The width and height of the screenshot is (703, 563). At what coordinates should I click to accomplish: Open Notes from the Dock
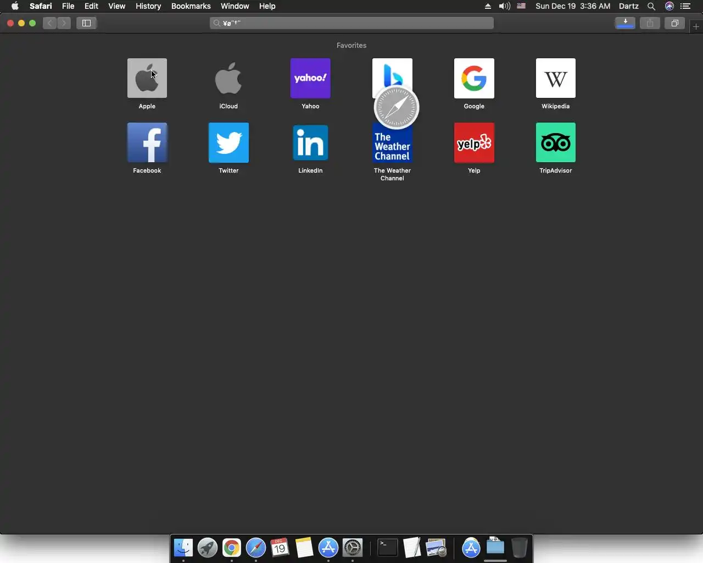click(304, 548)
